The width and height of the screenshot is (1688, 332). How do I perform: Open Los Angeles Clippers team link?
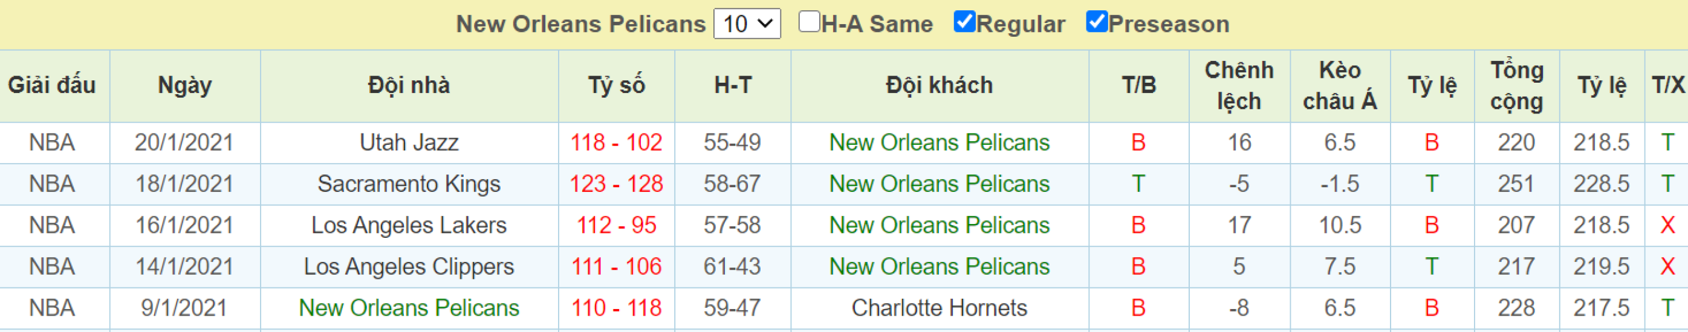pos(409,267)
